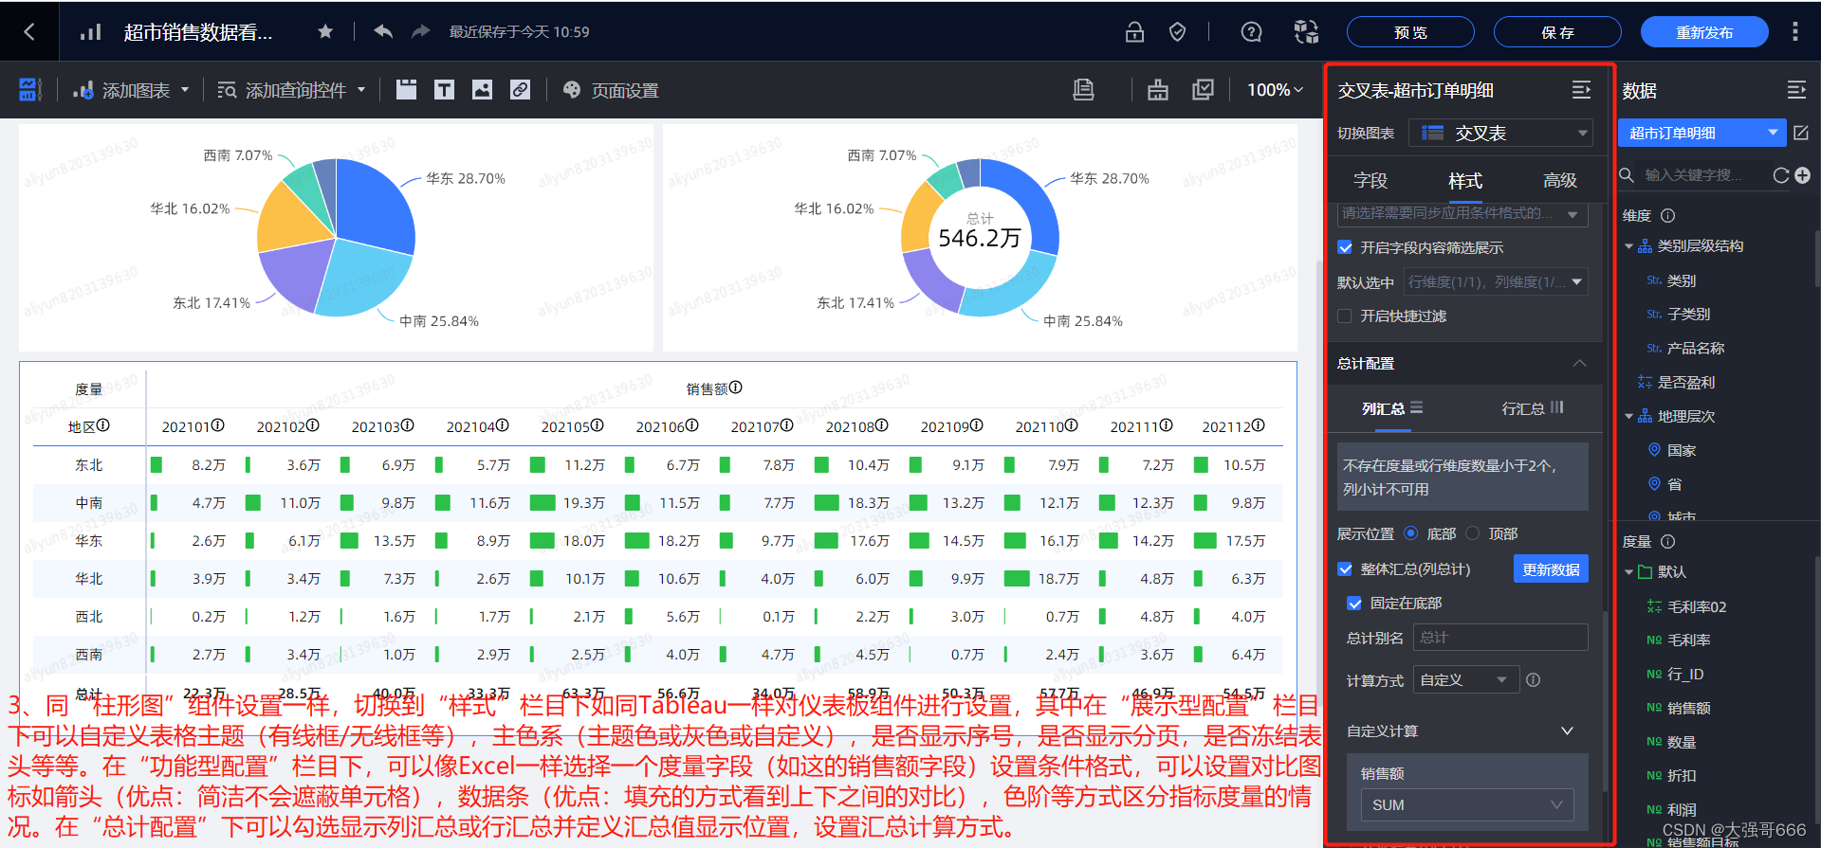Viewport: 1821px width, 848px height.
Task: Change the 100% zoom level
Action: click(x=1276, y=90)
